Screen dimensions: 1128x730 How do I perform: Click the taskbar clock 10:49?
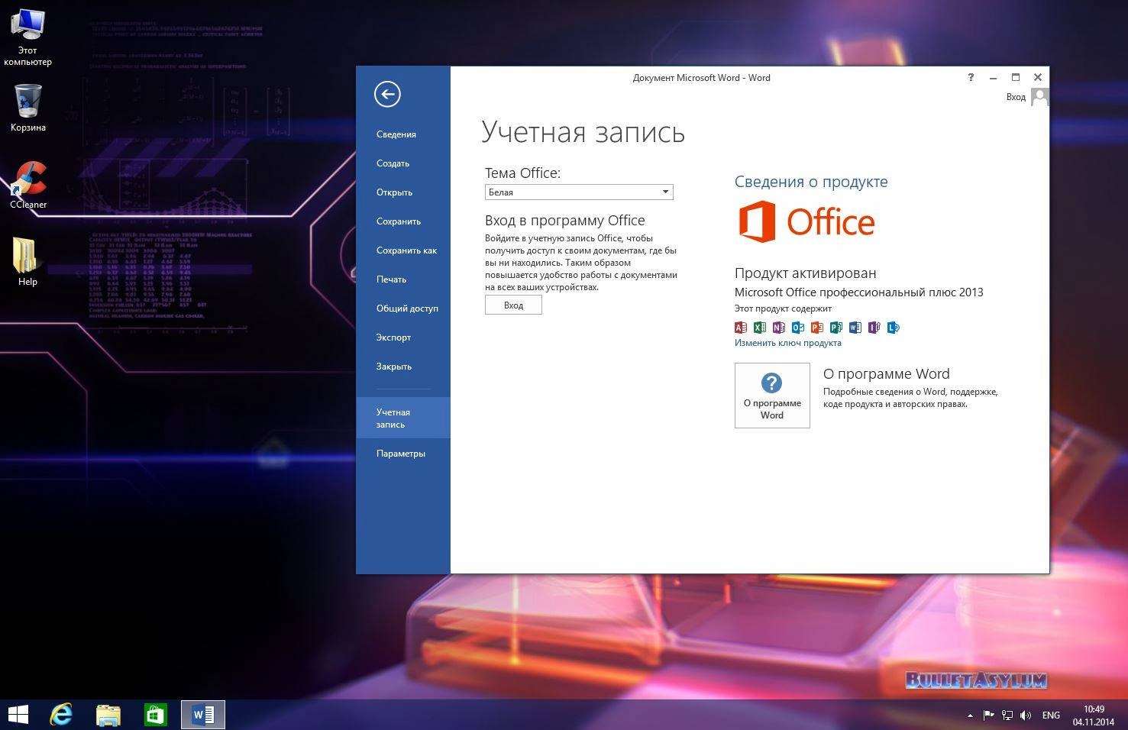[1094, 715]
